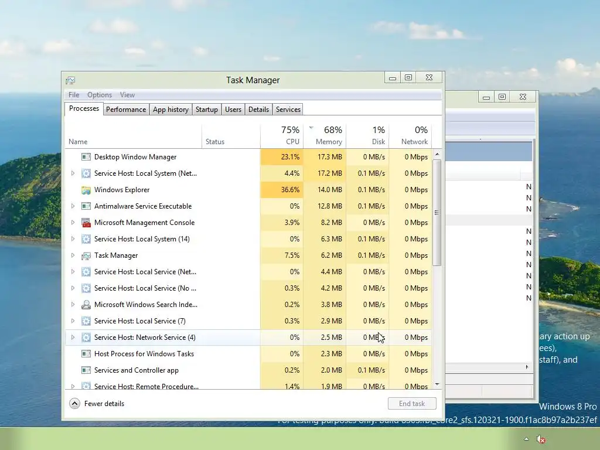Click the process list scroll down arrow

(437, 384)
